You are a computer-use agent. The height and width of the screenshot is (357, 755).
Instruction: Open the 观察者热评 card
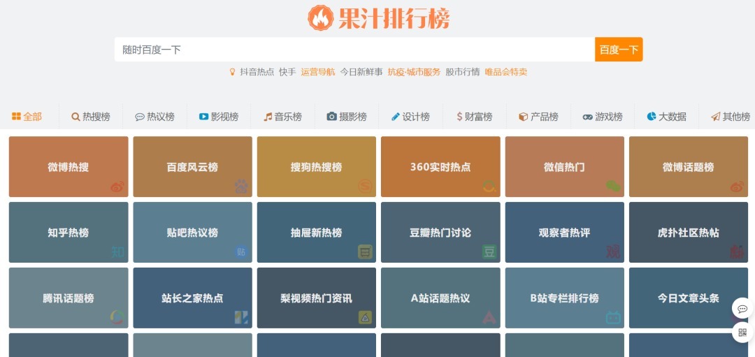coord(565,233)
